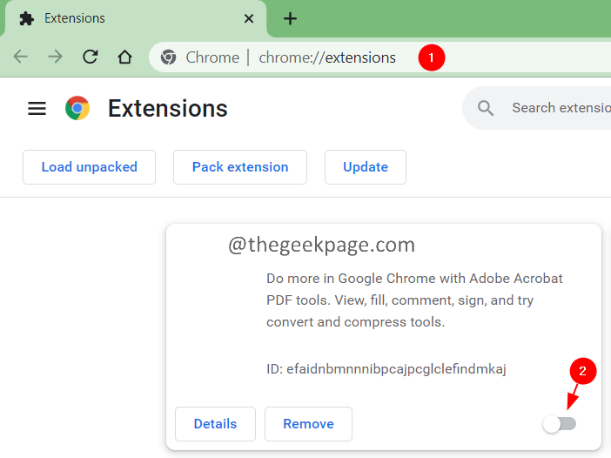Click the Chrome site info icon in the address bar
The width and height of the screenshot is (611, 458).
click(x=168, y=57)
